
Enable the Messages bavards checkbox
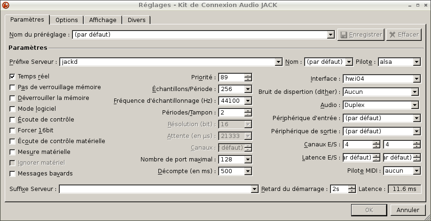(12, 174)
